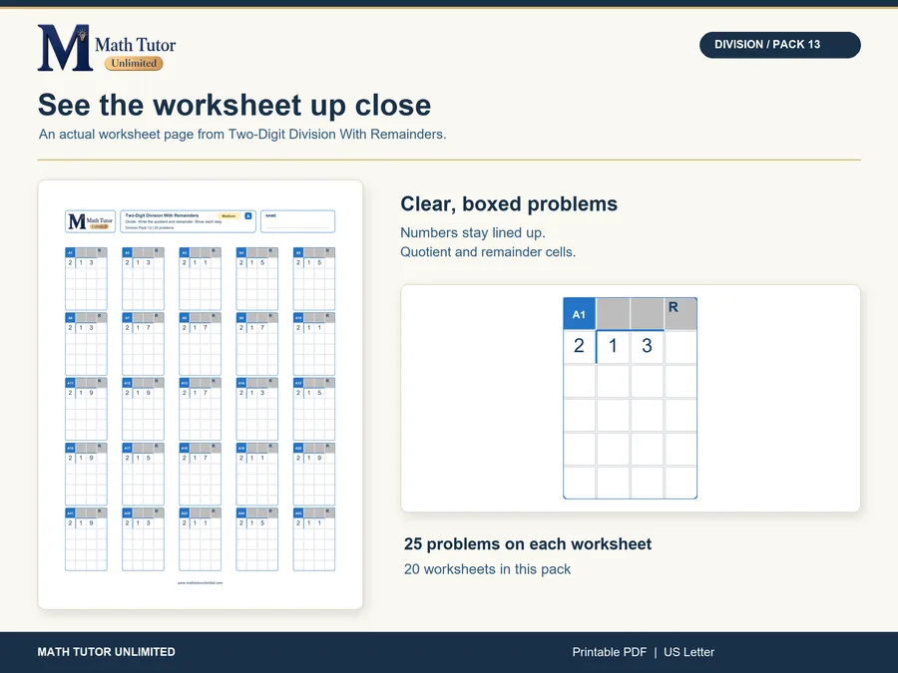This screenshot has width=898, height=673.
Task: Click the Clear, boxed problems heading
Action: coord(509,203)
